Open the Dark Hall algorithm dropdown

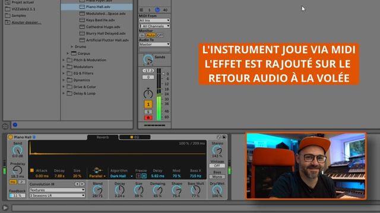[121, 176]
